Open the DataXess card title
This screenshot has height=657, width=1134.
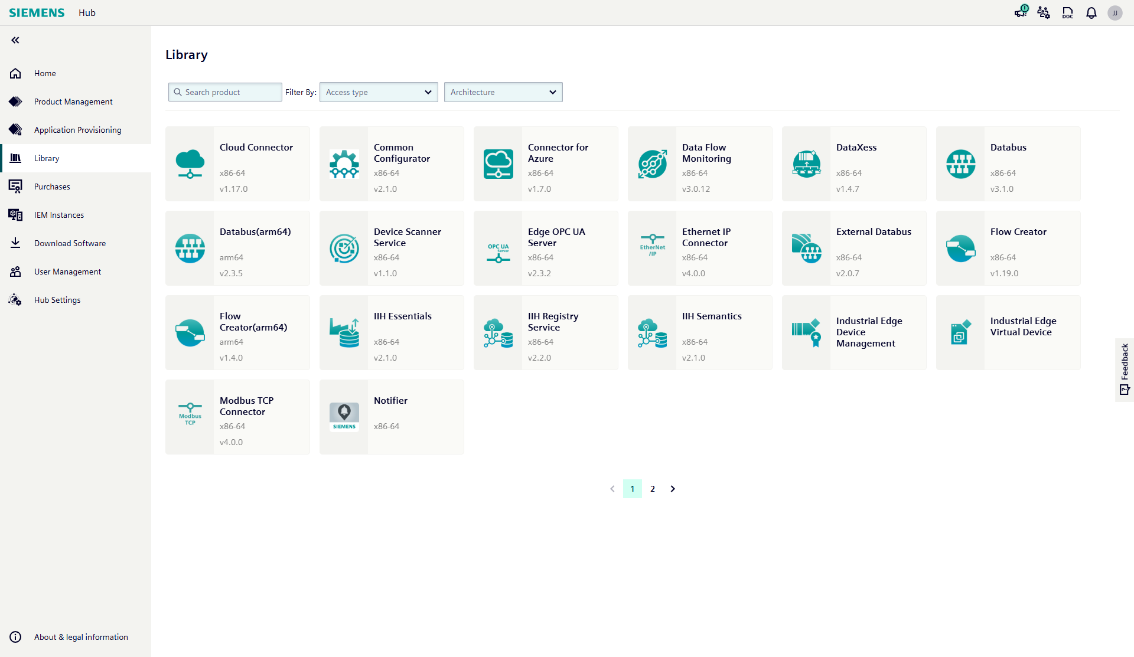click(856, 148)
